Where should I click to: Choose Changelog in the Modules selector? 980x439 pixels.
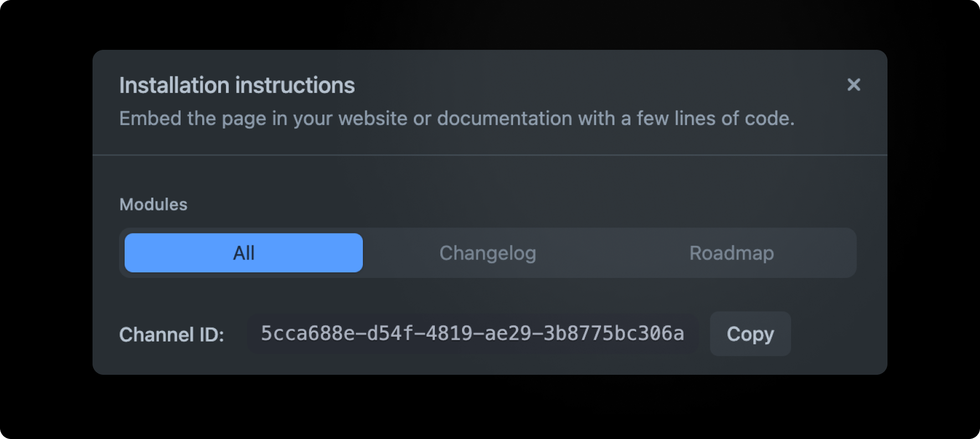(488, 253)
